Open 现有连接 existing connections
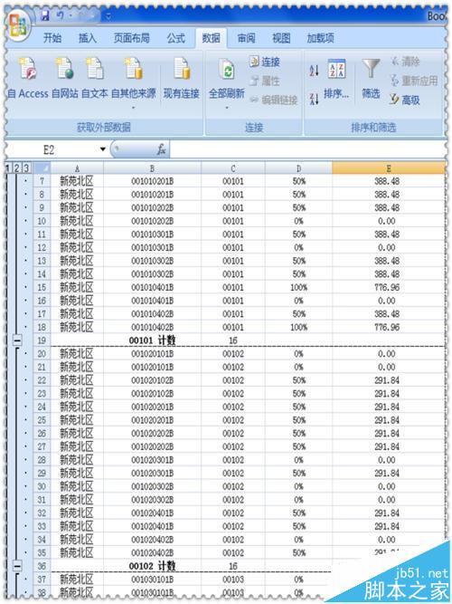Screen dimensions: 452x604 click(181, 79)
